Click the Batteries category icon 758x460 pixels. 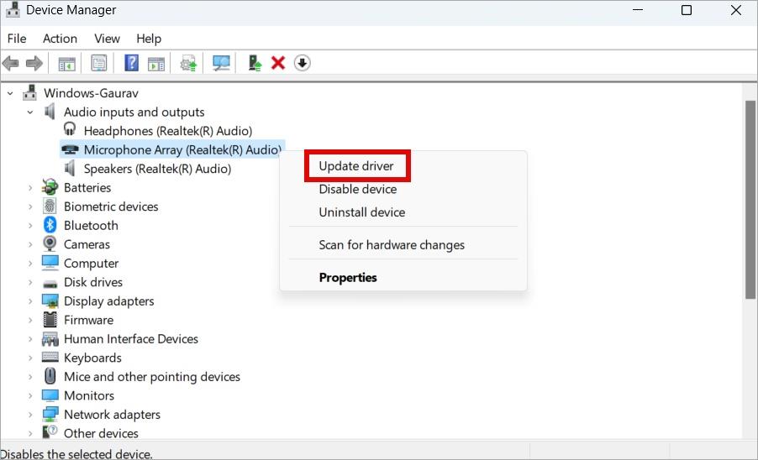50,187
